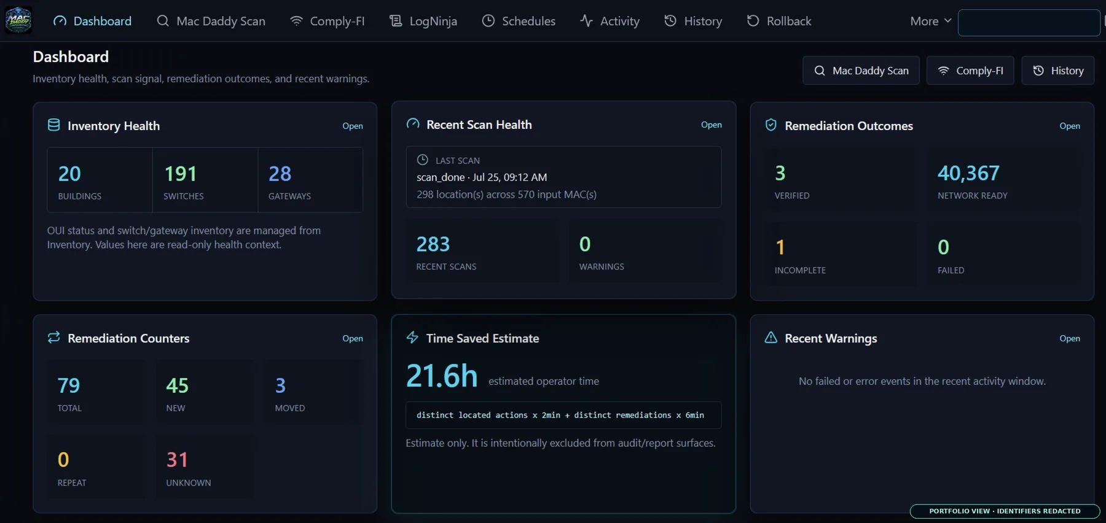Click the Recent Scan Health gauge icon

click(413, 124)
